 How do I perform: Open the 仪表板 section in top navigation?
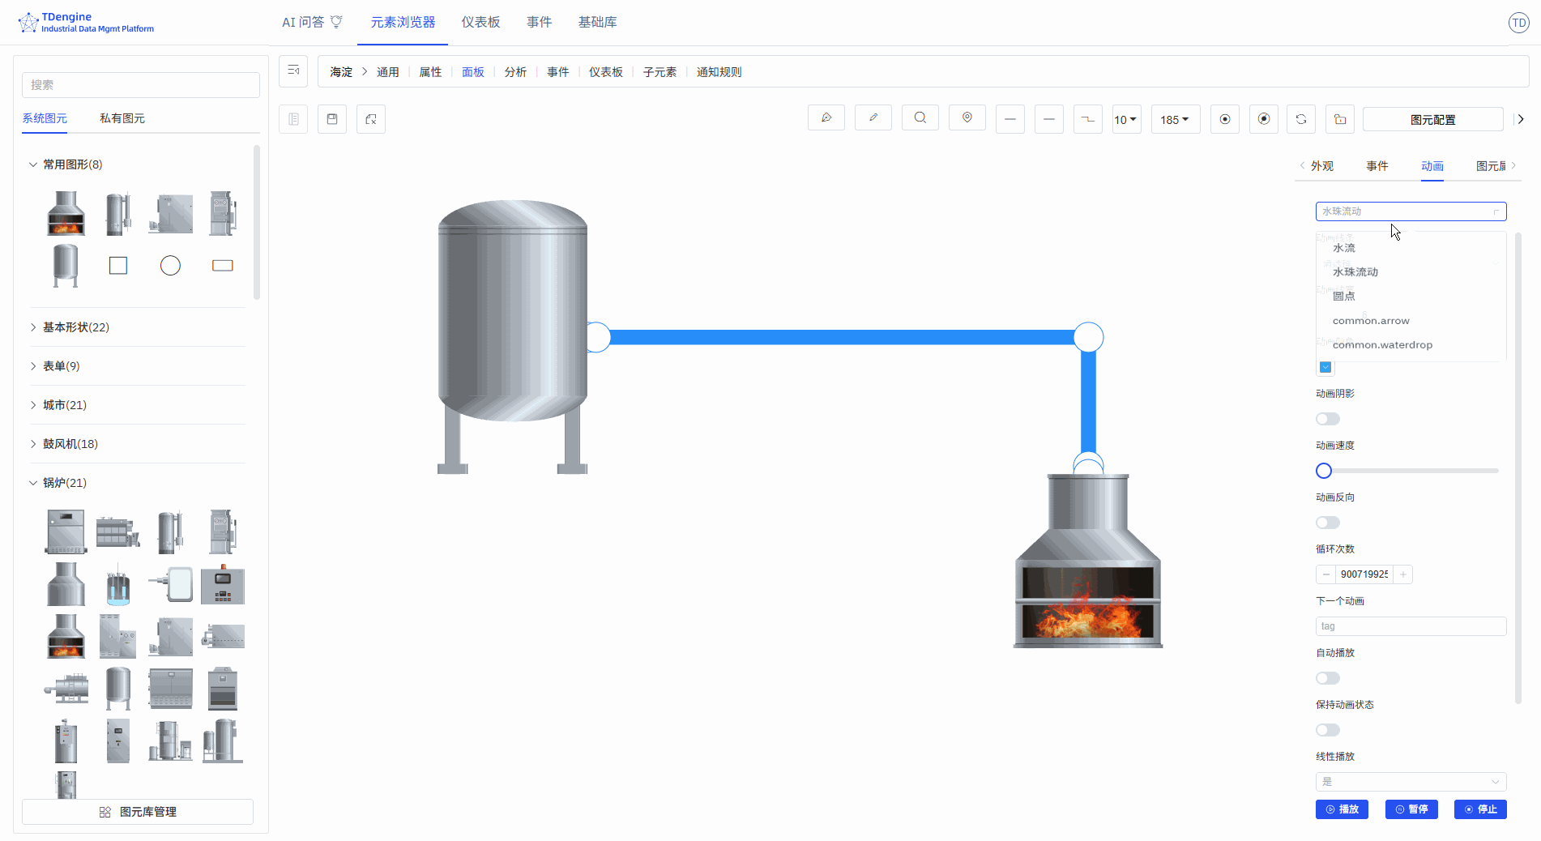click(480, 22)
